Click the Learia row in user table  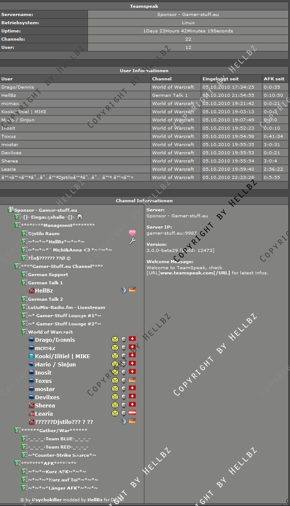pyautogui.click(x=144, y=169)
